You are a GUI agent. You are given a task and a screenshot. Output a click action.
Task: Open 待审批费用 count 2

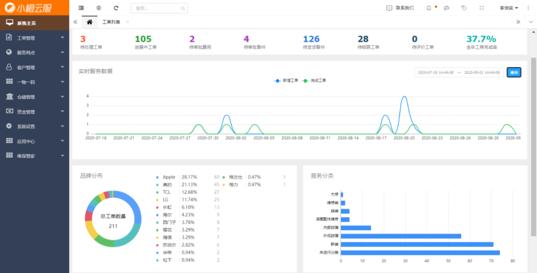tap(192, 39)
